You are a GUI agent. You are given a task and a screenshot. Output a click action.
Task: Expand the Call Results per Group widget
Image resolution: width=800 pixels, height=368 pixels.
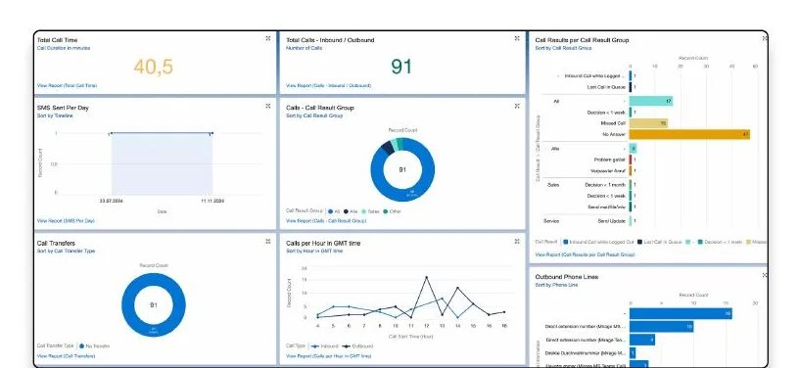pos(765,38)
